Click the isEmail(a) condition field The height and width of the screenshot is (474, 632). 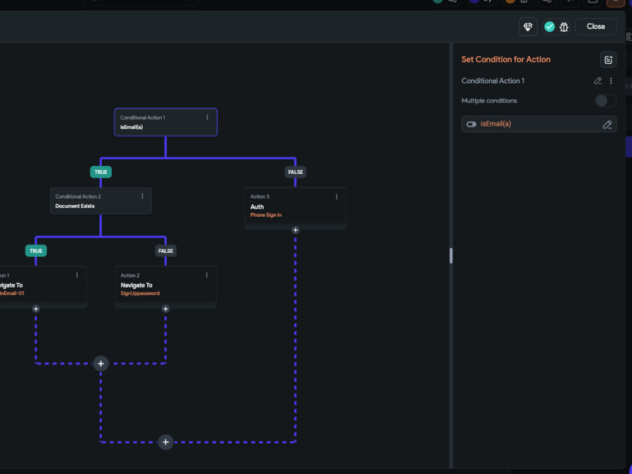pyautogui.click(x=539, y=124)
